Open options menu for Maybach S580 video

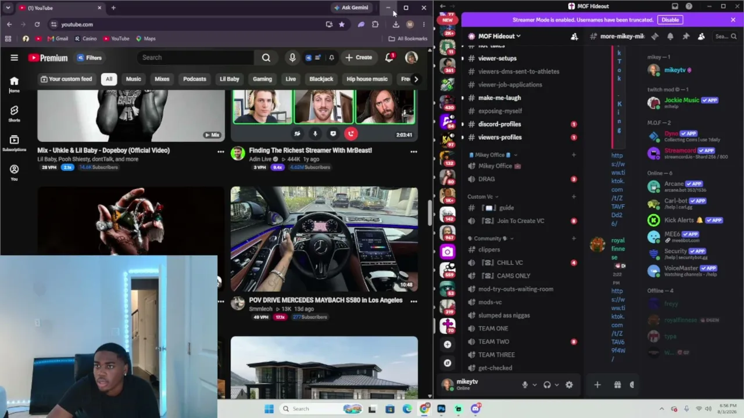[x=413, y=301]
